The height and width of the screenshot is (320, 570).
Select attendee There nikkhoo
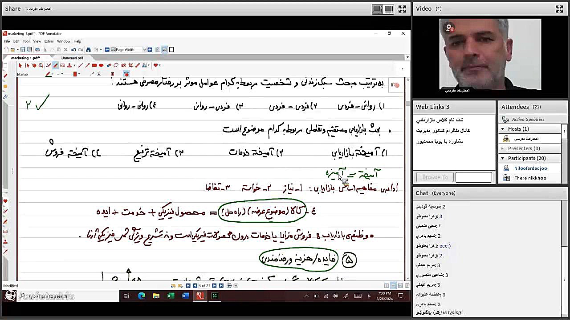pyautogui.click(x=530, y=178)
